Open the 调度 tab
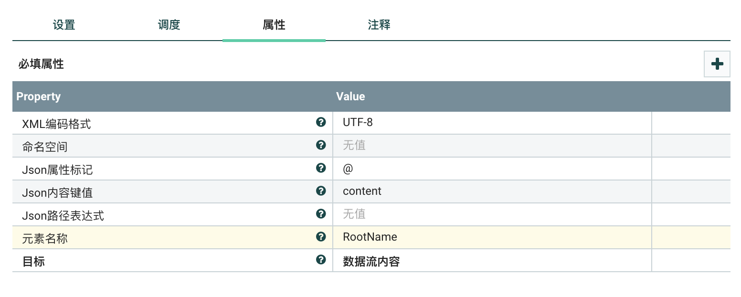The width and height of the screenshot is (741, 297). pos(169,25)
